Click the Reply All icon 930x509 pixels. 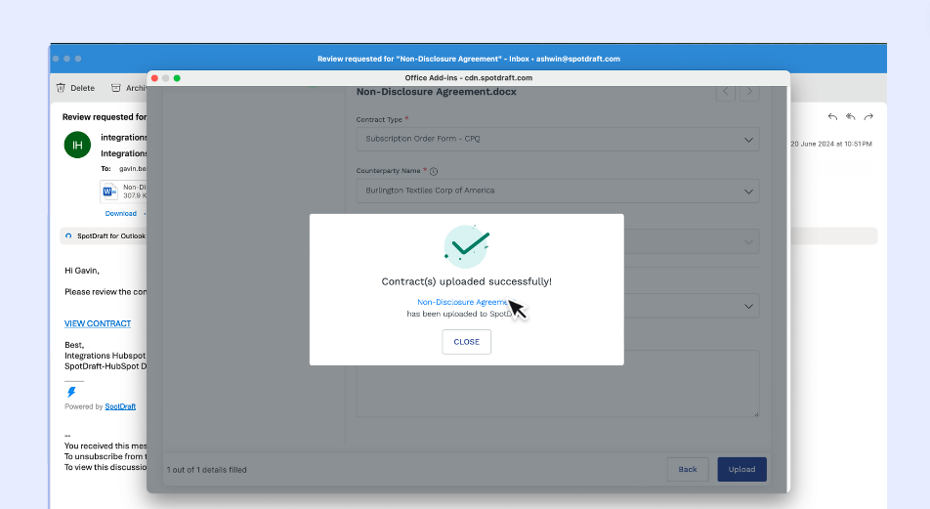pyautogui.click(x=851, y=117)
